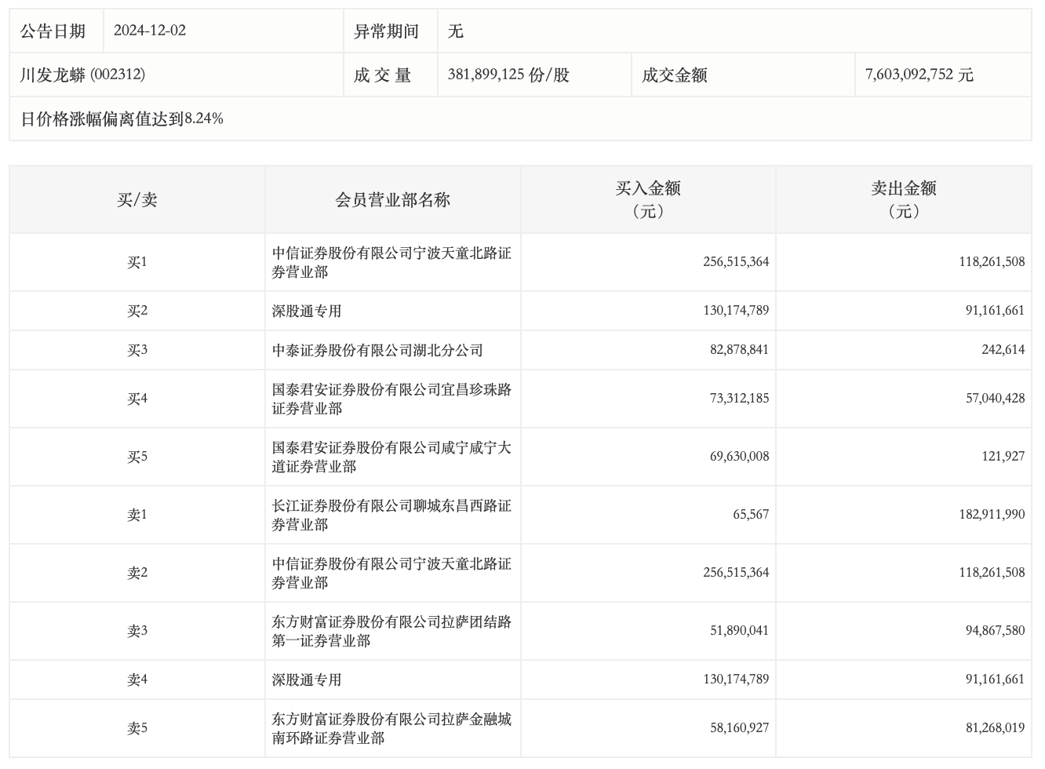The image size is (1045, 769).
Task: Select 国泰君安证券 咸宁咸宁大道证券营业部 entry
Action: 391,457
